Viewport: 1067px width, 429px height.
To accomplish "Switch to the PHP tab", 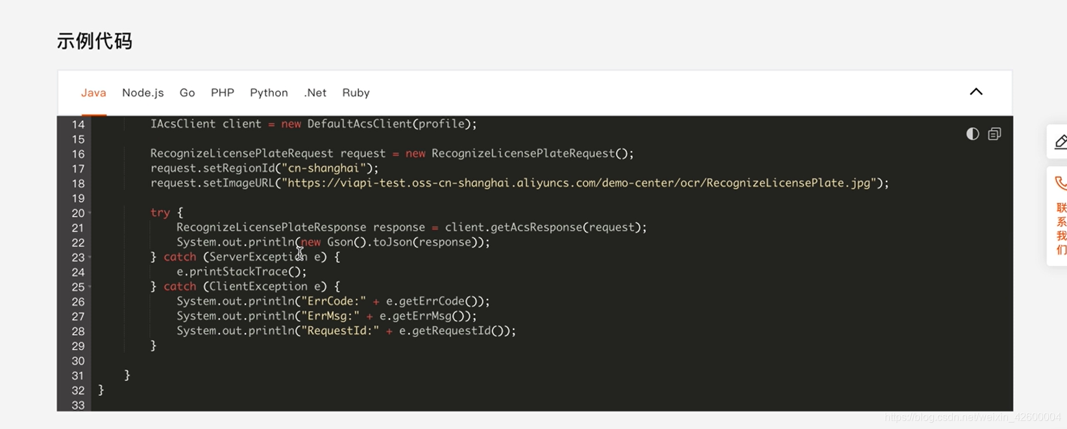I will click(223, 93).
